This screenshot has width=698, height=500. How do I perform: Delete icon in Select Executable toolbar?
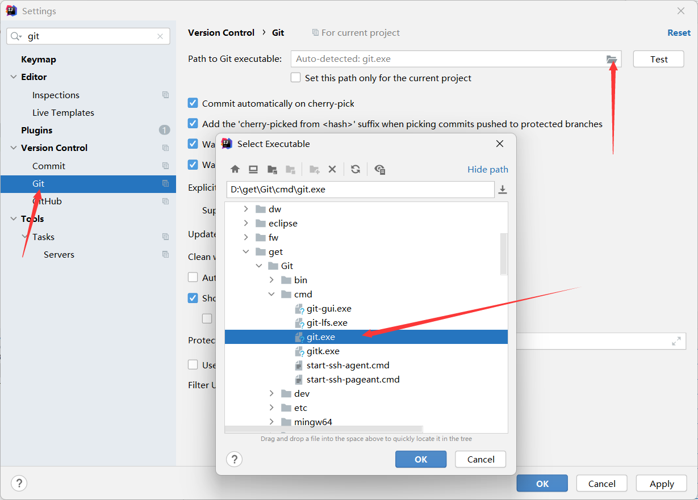[x=332, y=169]
